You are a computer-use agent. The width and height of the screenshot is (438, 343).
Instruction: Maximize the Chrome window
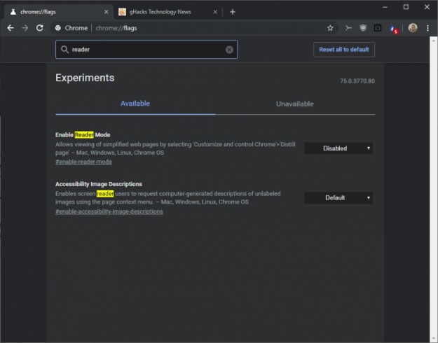[x=406, y=7]
